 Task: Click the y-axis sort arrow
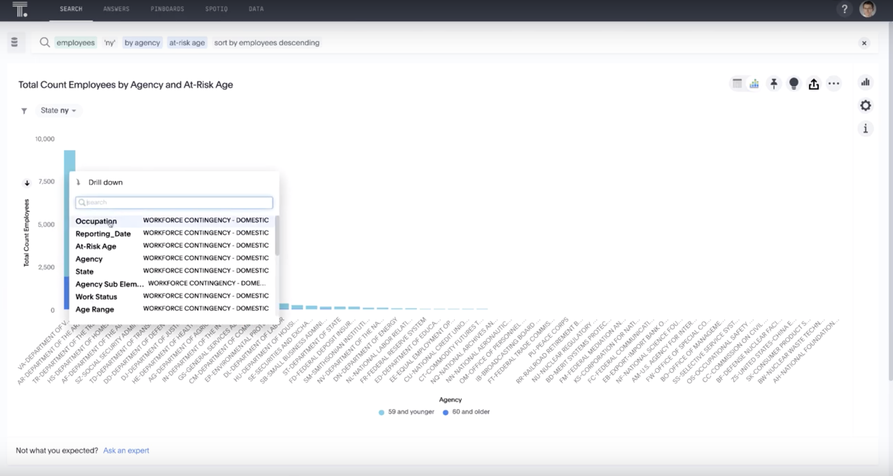(x=27, y=183)
